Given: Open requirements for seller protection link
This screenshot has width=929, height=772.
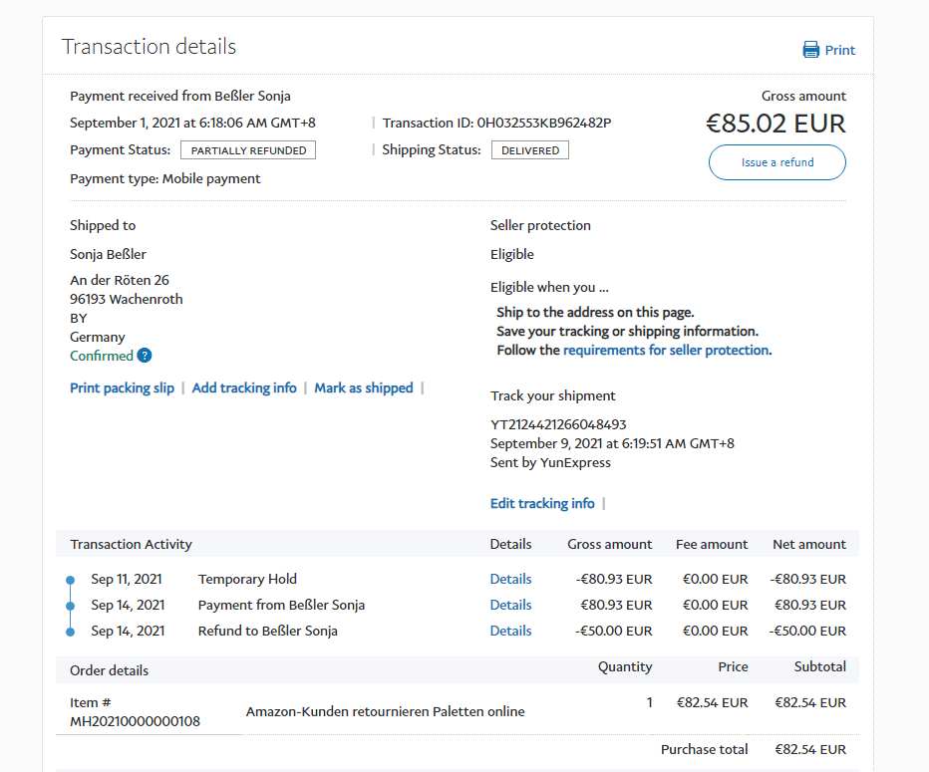Looking at the screenshot, I should [x=665, y=350].
